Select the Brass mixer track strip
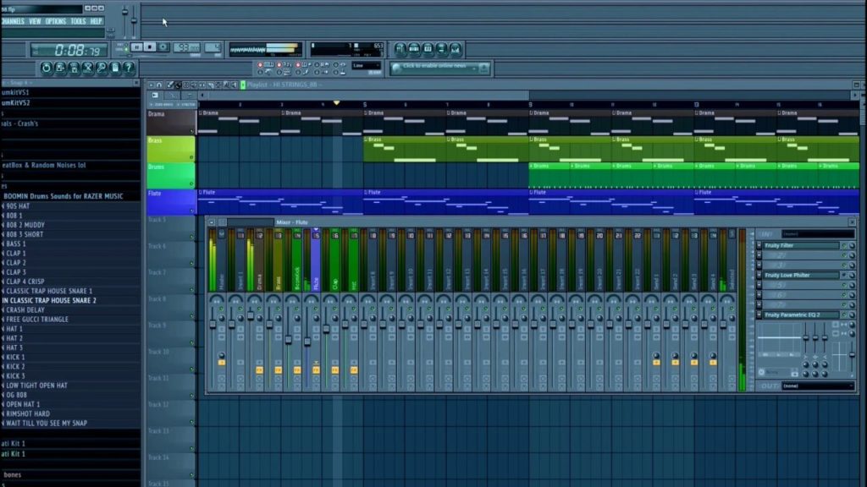 pos(278,260)
